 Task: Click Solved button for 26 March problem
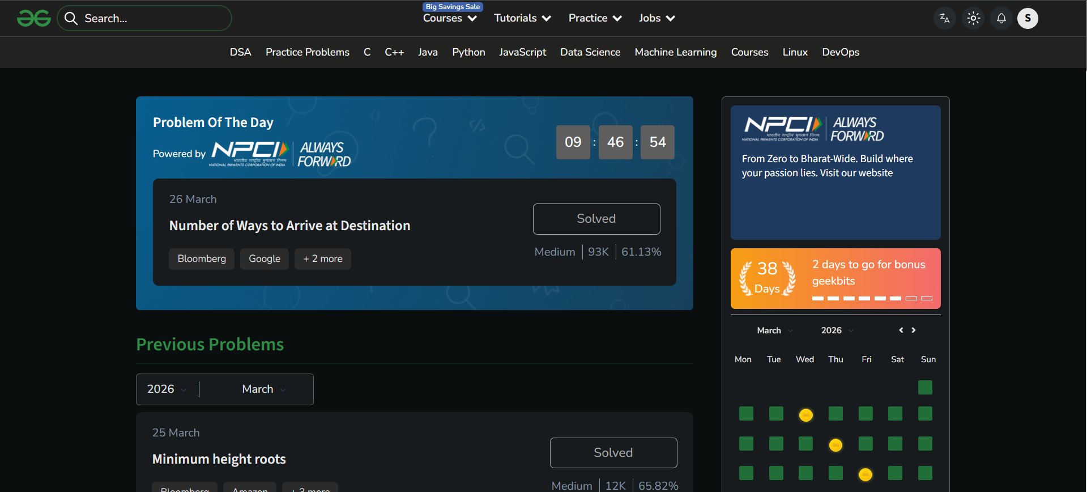click(x=596, y=219)
